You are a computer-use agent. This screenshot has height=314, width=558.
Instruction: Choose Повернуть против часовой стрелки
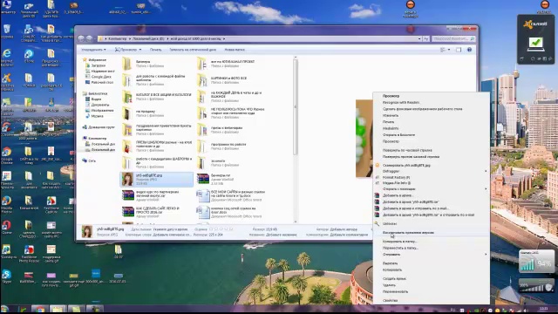pos(411,157)
